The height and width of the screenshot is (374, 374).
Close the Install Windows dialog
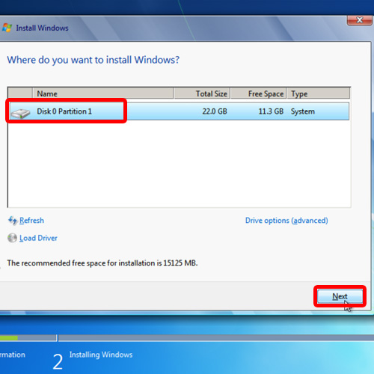[359, 20]
